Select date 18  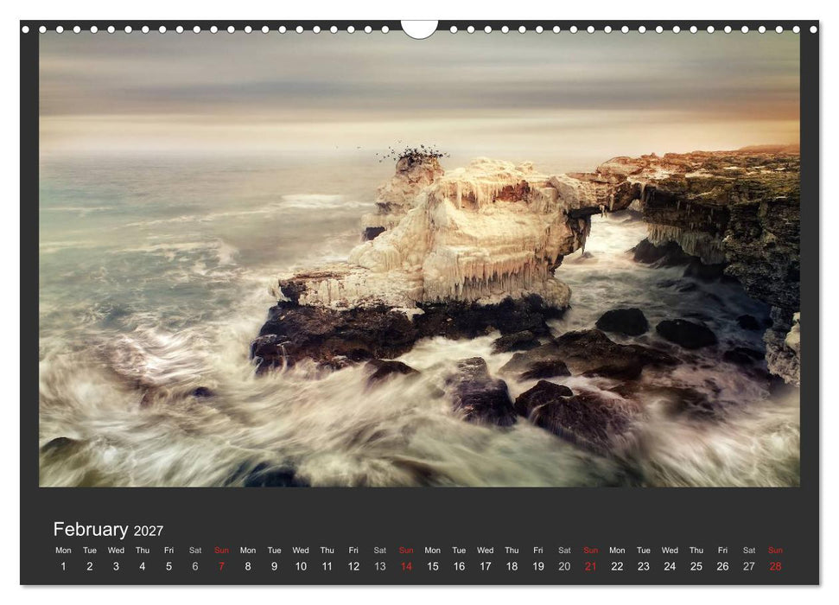coord(512,566)
